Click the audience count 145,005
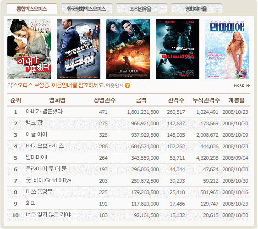The width and height of the screenshot is (258, 229). click(176, 135)
